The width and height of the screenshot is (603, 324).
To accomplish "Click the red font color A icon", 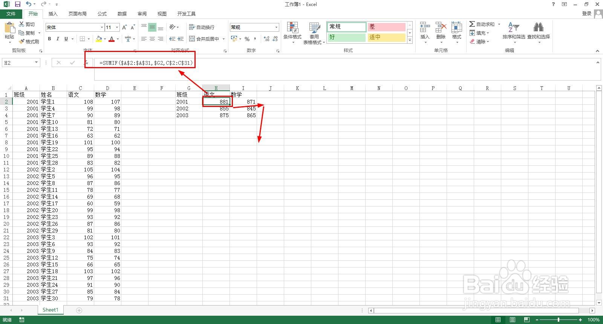I will point(112,38).
